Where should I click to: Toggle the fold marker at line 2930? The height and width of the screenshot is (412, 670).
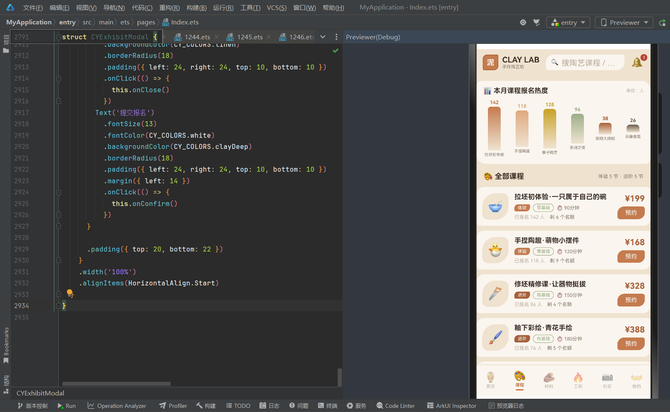click(x=59, y=260)
